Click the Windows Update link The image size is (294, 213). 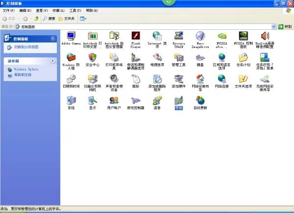point(25,70)
